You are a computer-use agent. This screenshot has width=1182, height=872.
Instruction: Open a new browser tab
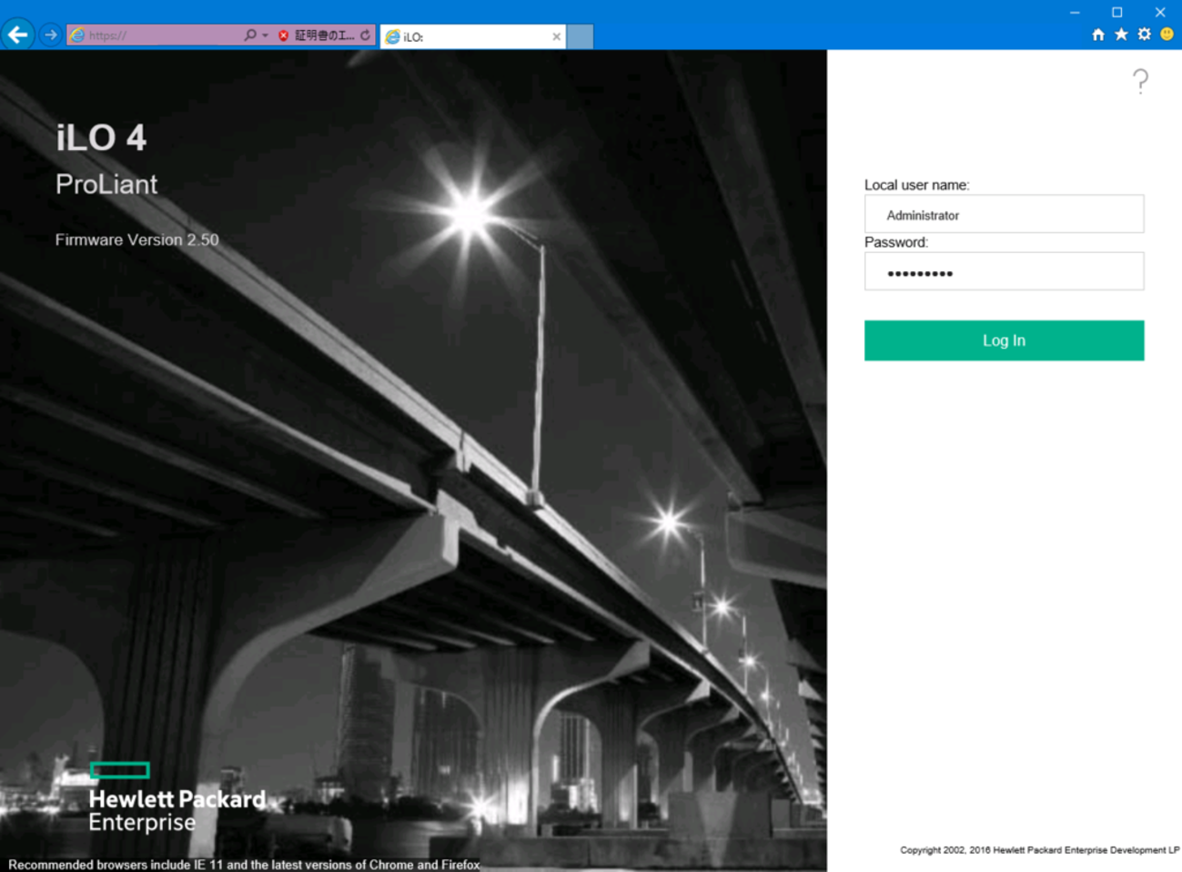tap(580, 36)
